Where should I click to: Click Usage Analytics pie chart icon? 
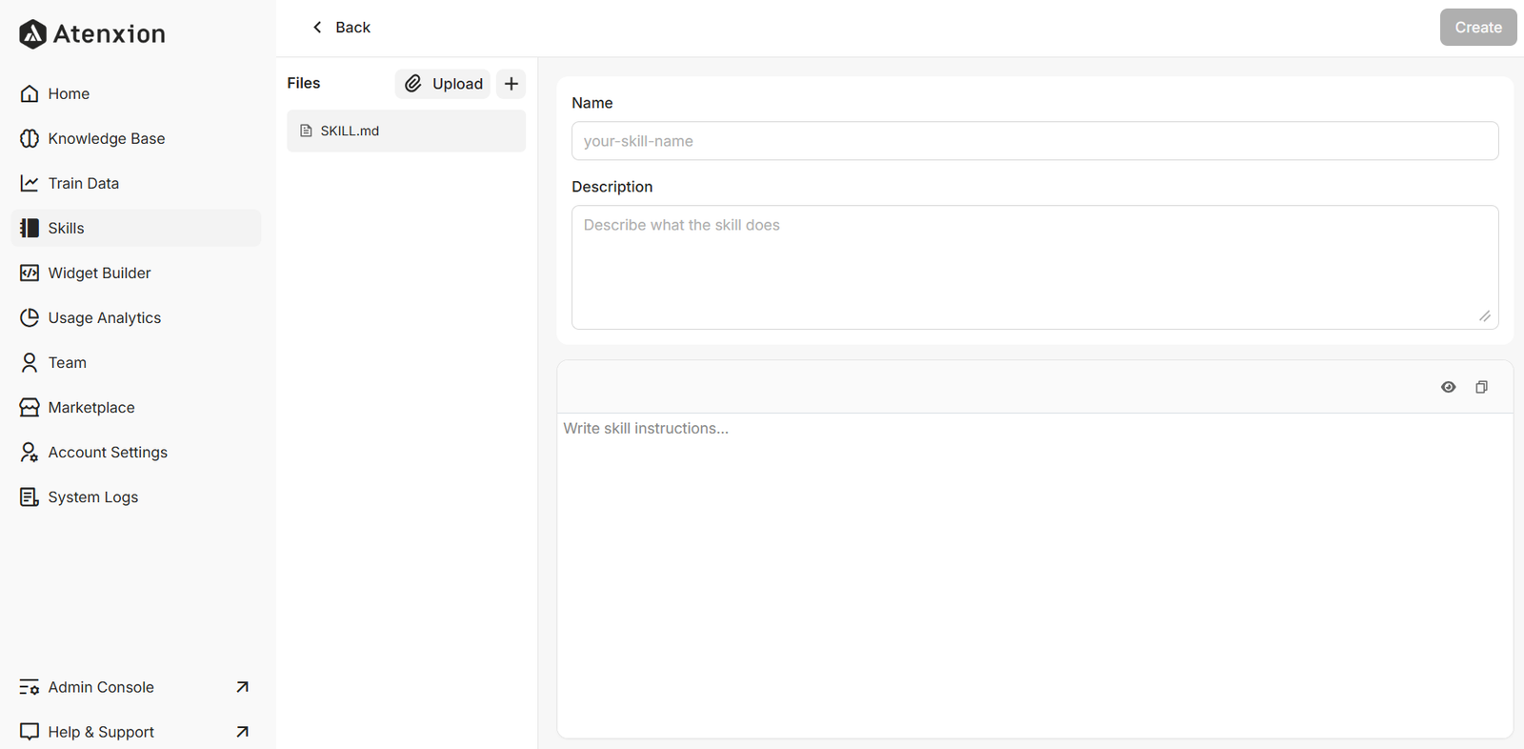pos(30,317)
